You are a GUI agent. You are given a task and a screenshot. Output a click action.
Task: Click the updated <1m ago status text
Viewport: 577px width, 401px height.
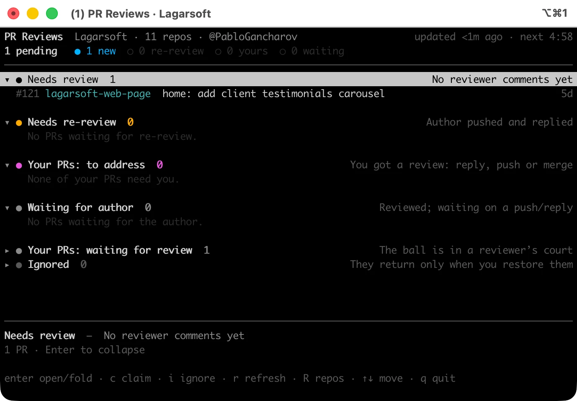pos(459,37)
